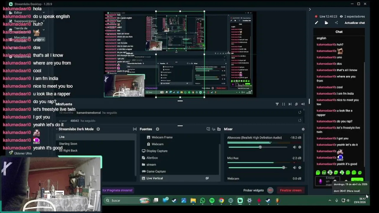Mute the Mic/Aux audio source
Viewport: 379px width, 213px height.
[294, 167]
